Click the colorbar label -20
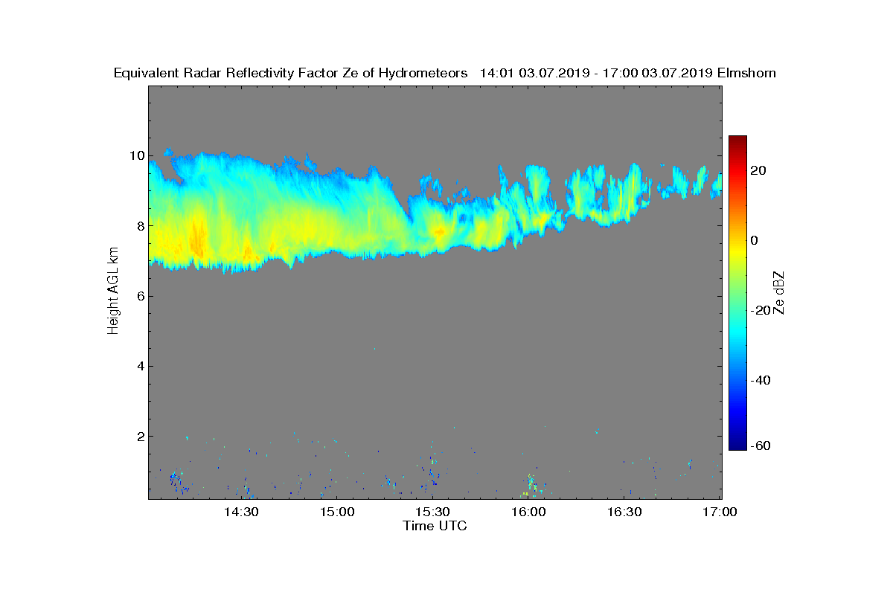Image resolution: width=893 pixels, height=595 pixels. 761,310
